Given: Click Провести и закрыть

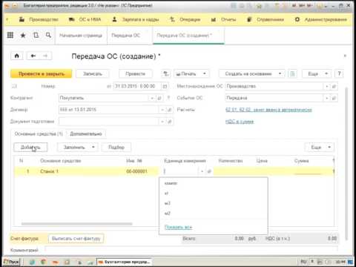Looking at the screenshot, I should [42, 73].
